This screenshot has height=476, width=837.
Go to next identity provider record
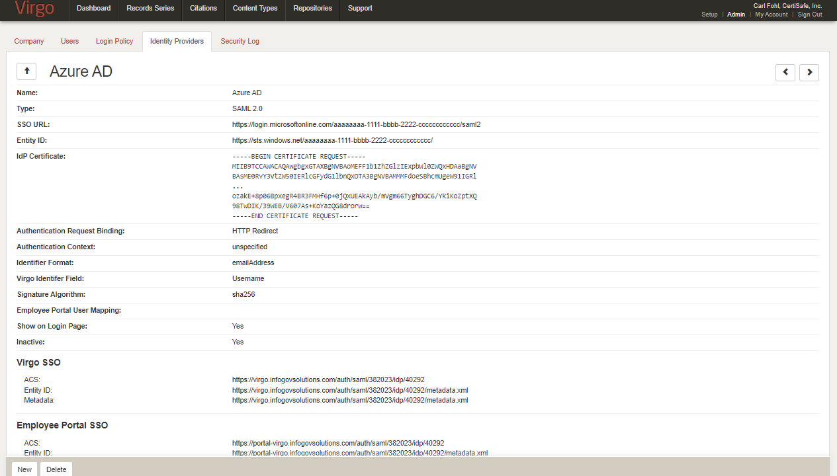(x=809, y=72)
